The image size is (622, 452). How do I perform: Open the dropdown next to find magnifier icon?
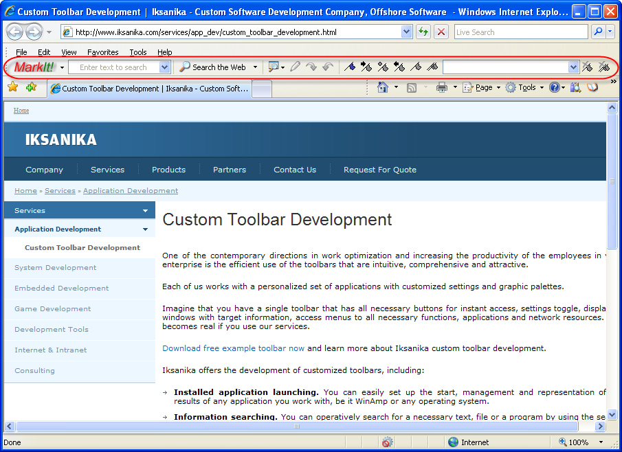point(283,68)
